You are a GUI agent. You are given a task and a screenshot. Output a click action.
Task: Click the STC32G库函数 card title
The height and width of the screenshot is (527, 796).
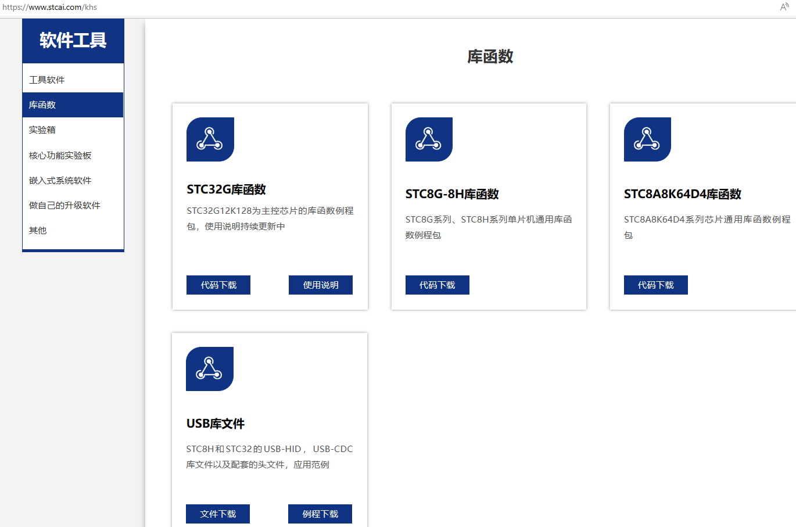tap(226, 189)
